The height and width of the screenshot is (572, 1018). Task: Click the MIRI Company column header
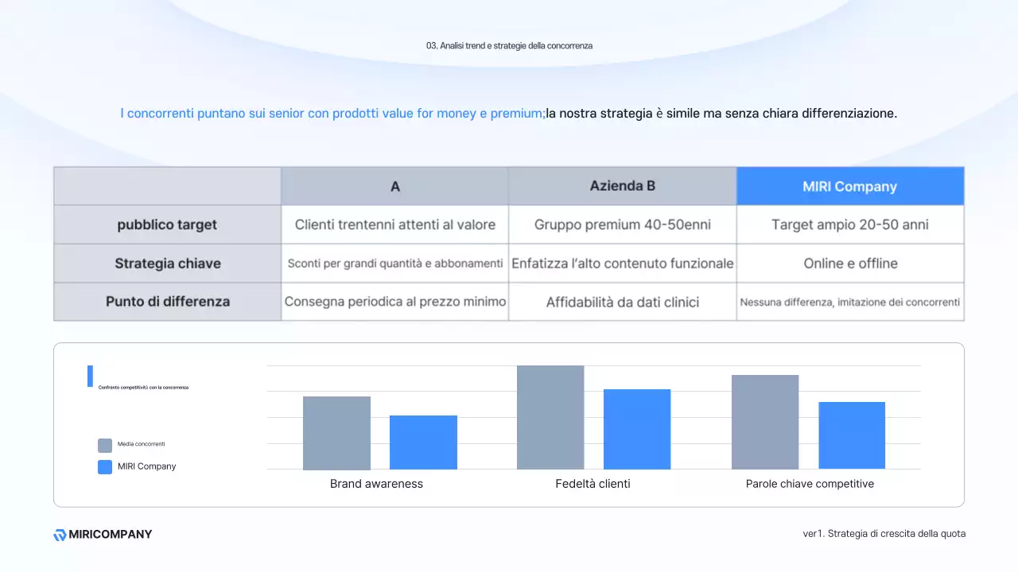[x=849, y=187]
